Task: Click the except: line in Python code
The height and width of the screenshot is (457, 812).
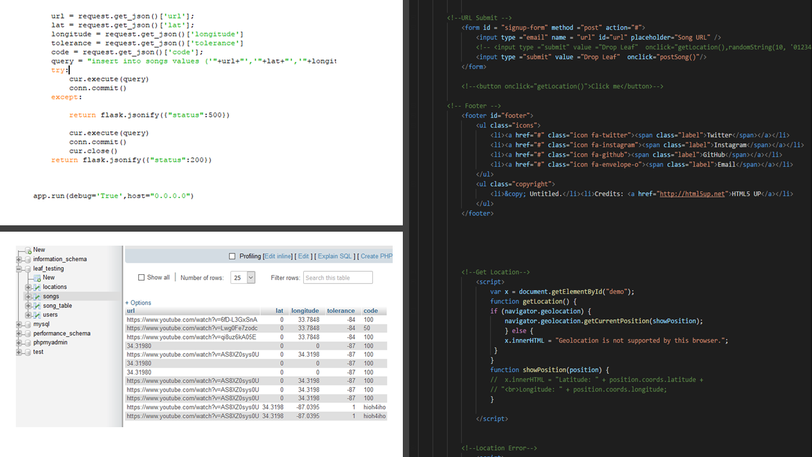Action: click(x=66, y=97)
